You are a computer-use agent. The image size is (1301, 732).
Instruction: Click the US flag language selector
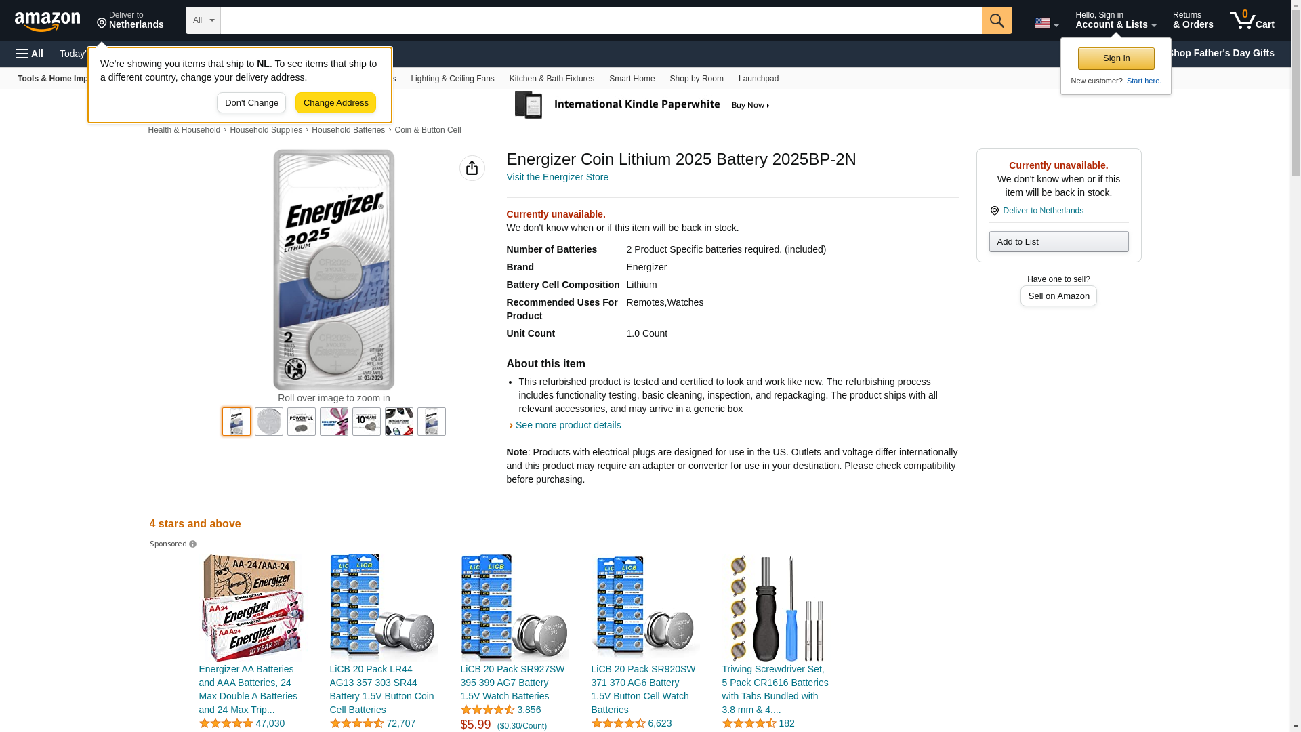[1046, 23]
